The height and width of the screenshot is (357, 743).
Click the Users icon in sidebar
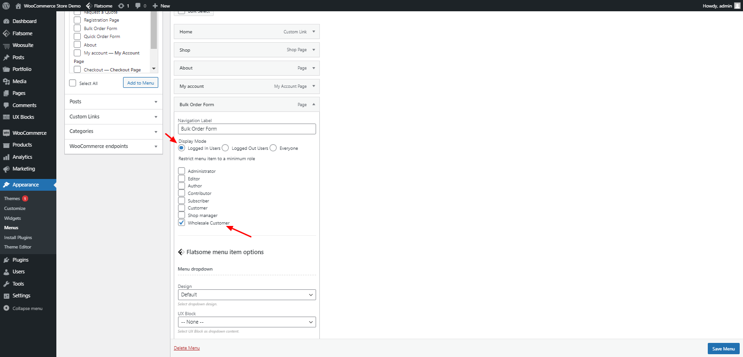pyautogui.click(x=6, y=272)
